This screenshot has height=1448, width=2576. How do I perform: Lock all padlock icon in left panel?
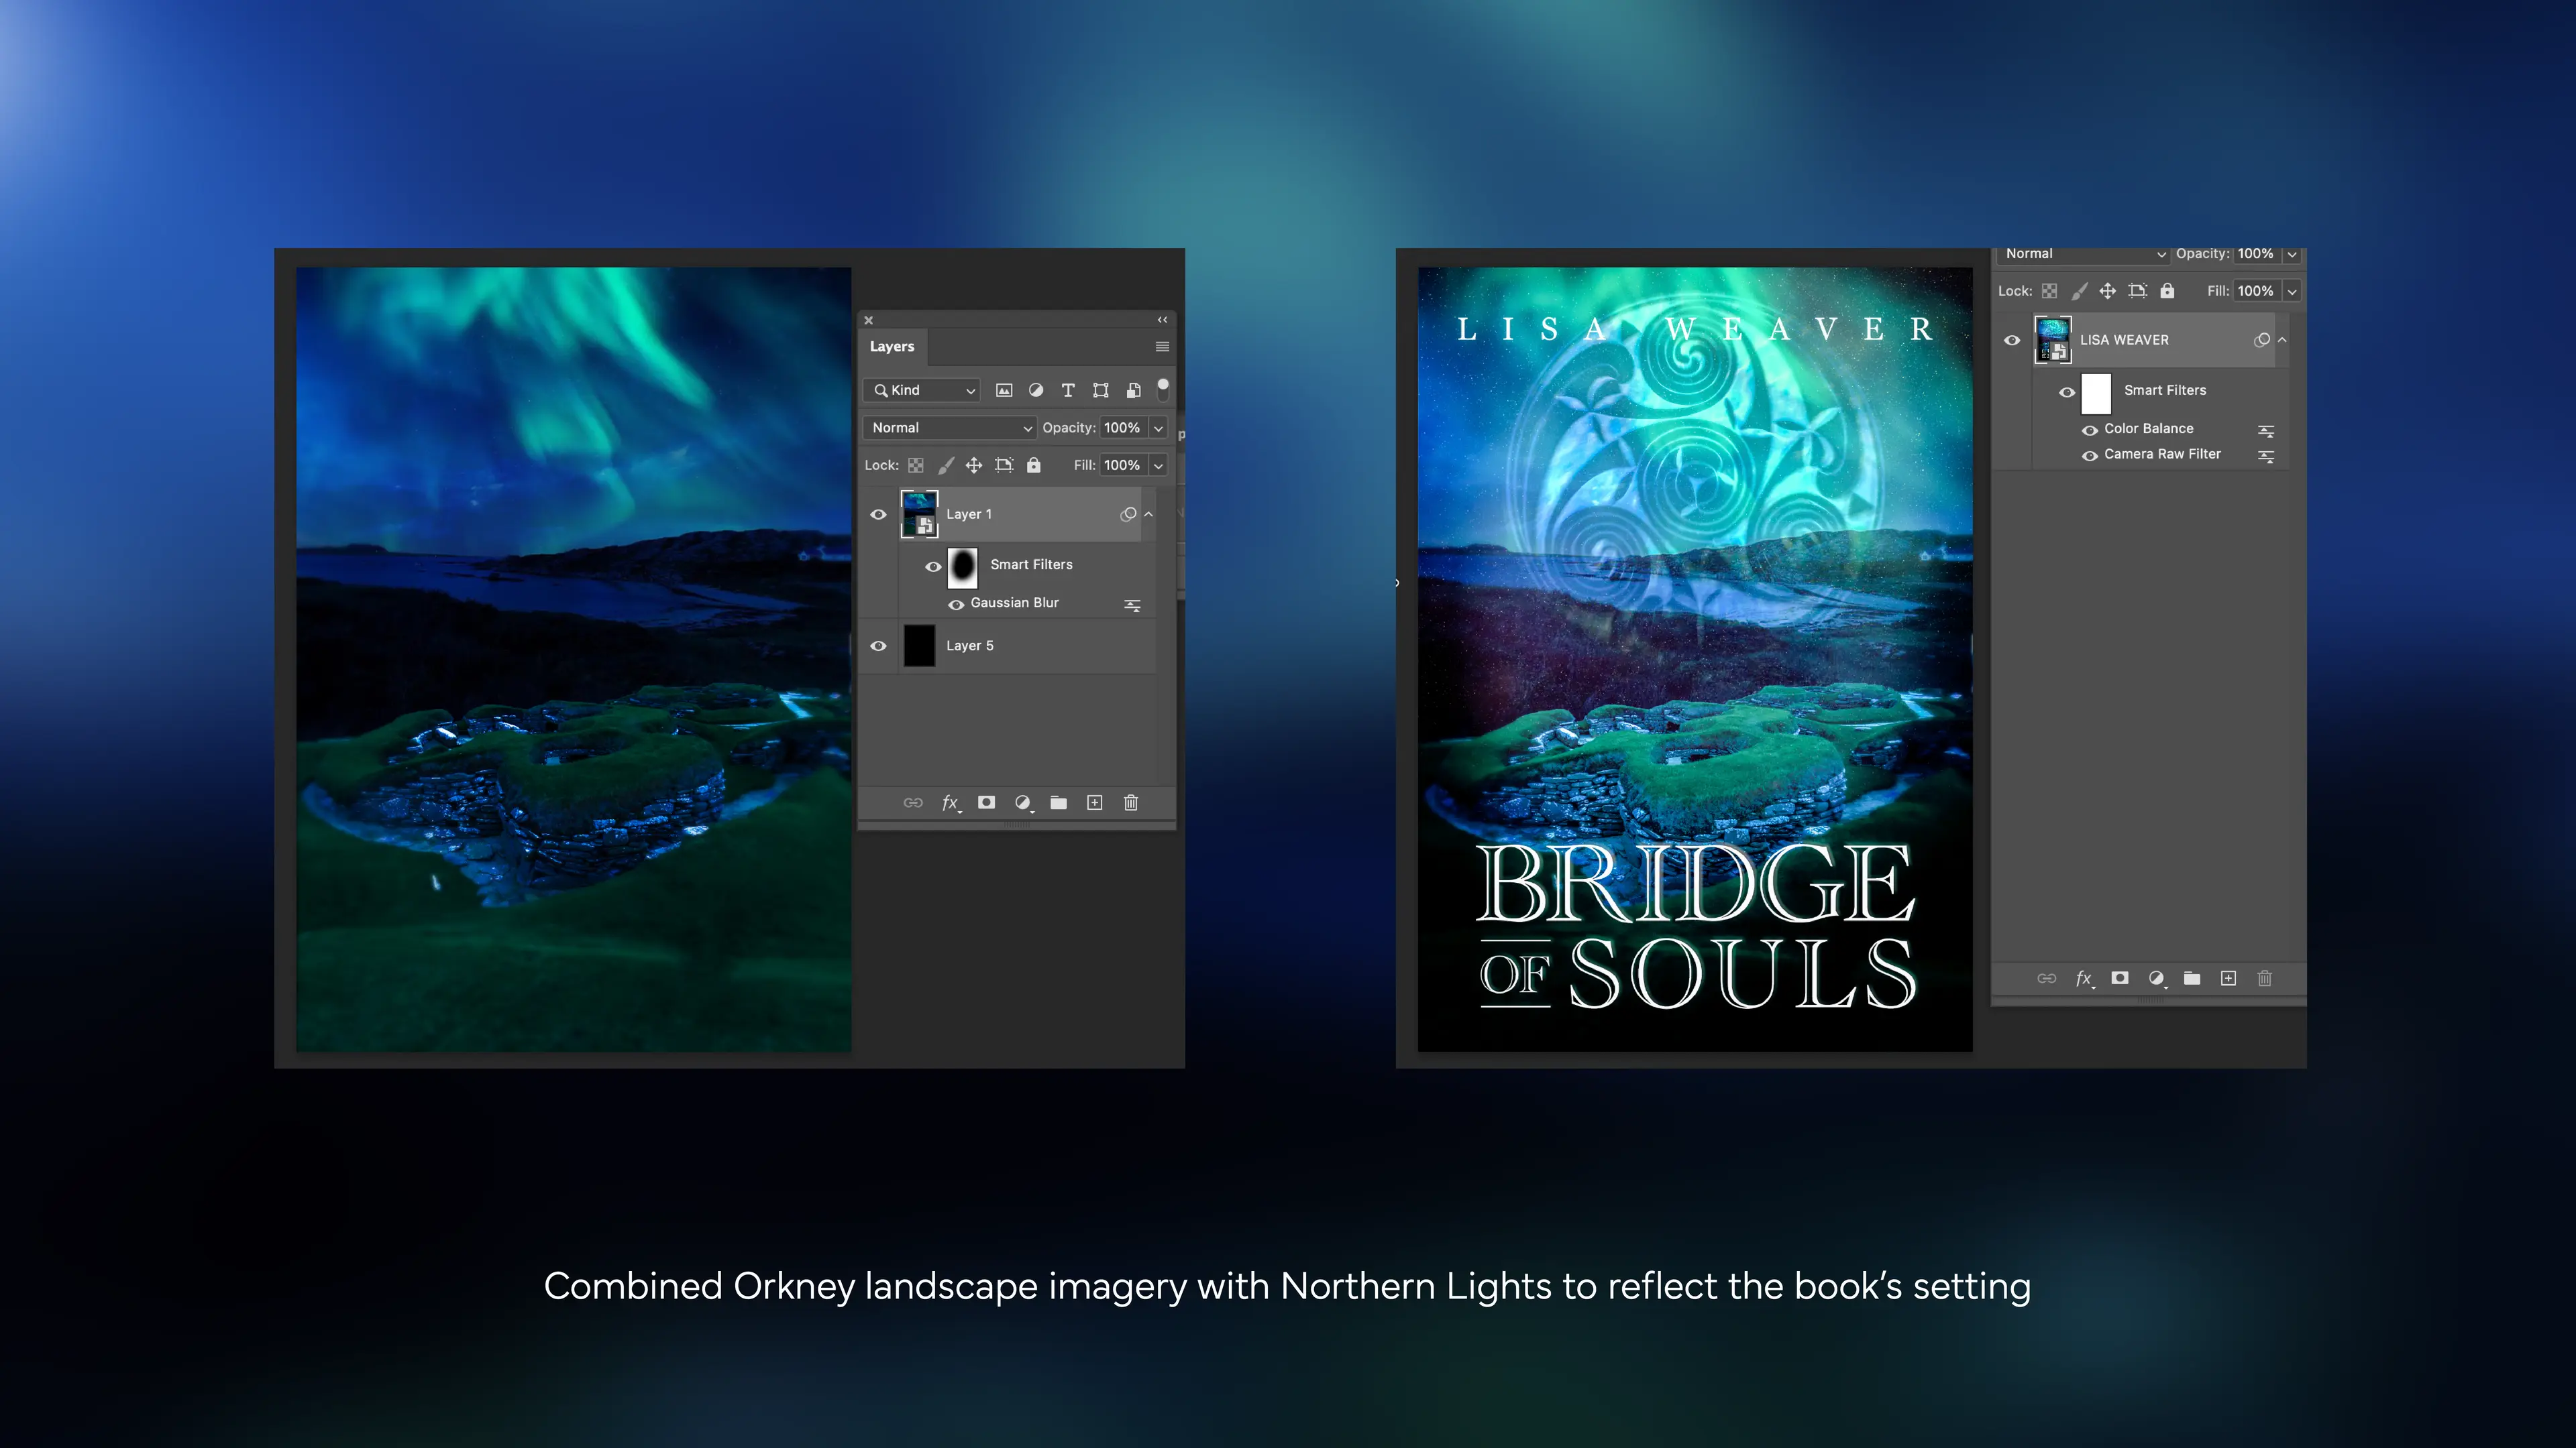pyautogui.click(x=1034, y=466)
